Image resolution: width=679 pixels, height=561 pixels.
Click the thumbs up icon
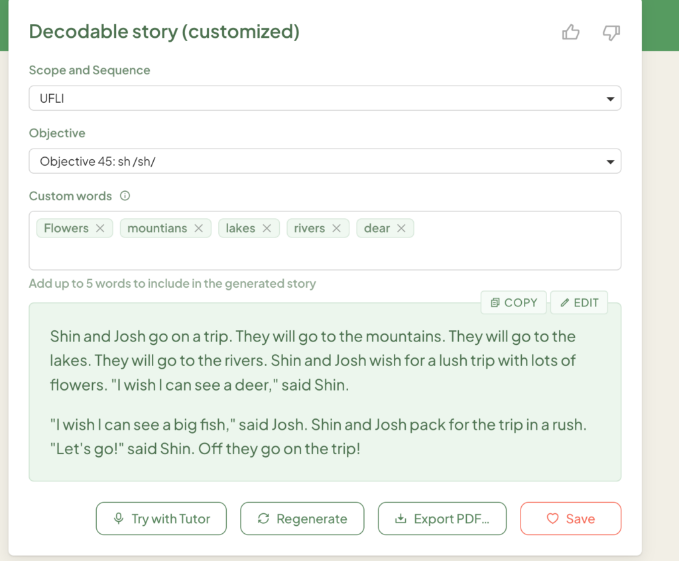pos(571,32)
